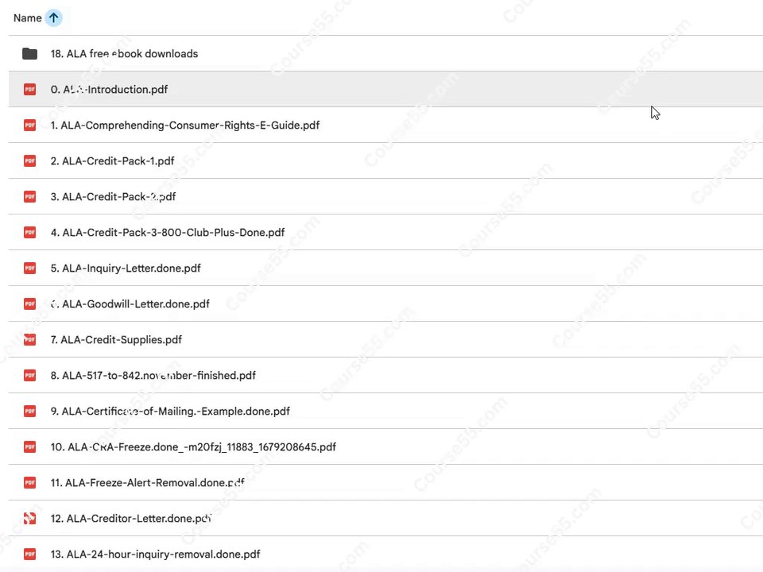Select 8. ALA-517-to-842.november-finished.pdf
This screenshot has height=572, width=763.
click(x=153, y=376)
